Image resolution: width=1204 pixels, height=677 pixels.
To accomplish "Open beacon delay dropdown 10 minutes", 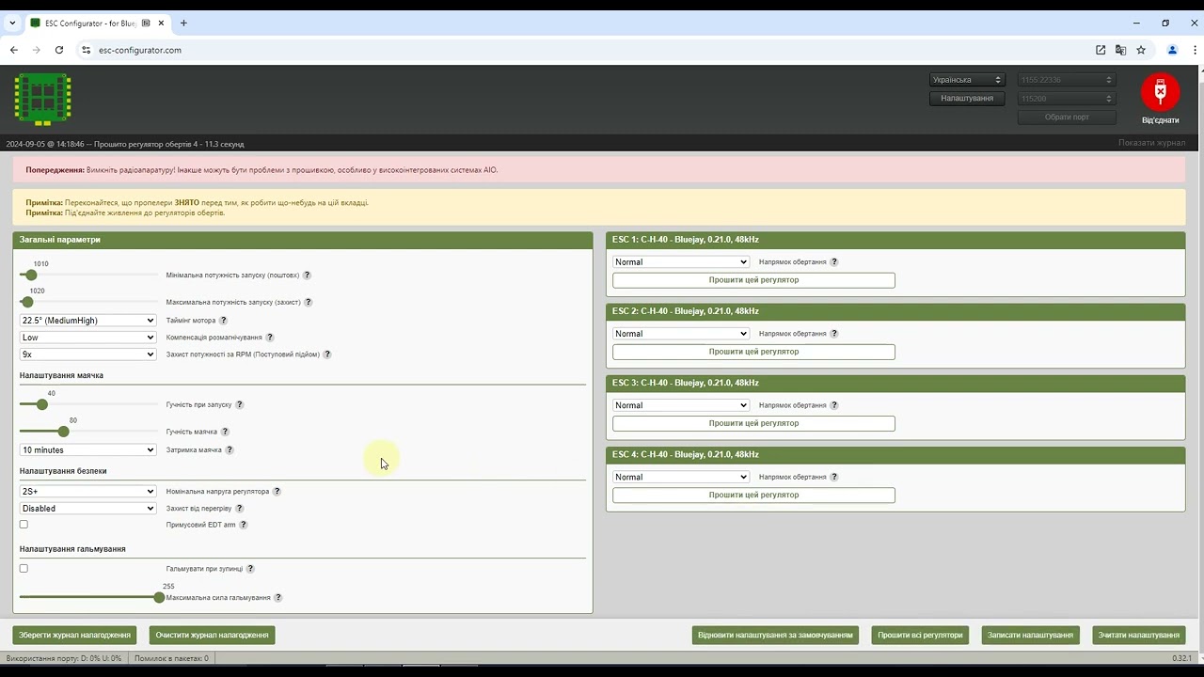I will coord(87,450).
